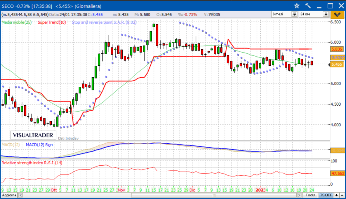Click the minus zoom-out button
Viewport: 346px width, 199px height.
342,195
